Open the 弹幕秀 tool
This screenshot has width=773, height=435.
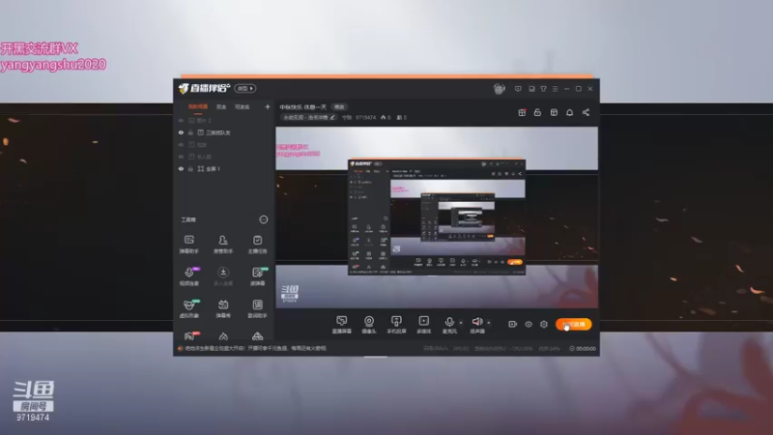pos(223,308)
